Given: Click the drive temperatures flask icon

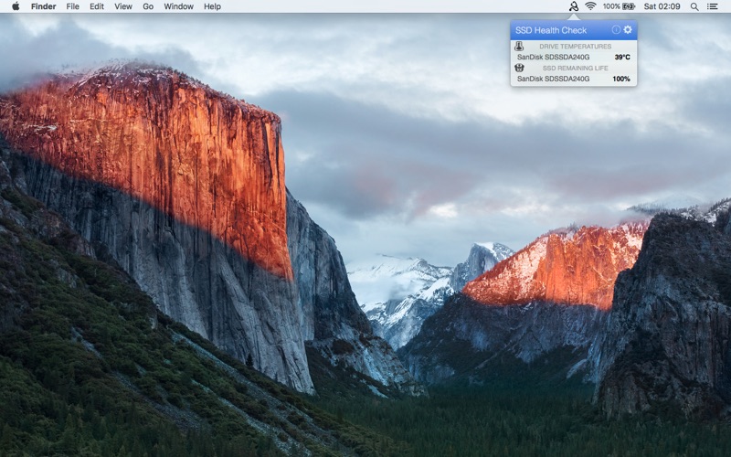Looking at the screenshot, I should [519, 46].
